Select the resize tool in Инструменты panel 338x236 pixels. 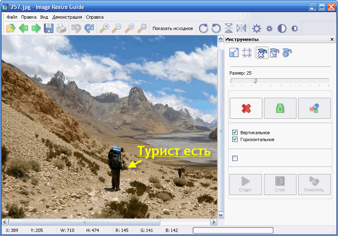tap(234, 53)
